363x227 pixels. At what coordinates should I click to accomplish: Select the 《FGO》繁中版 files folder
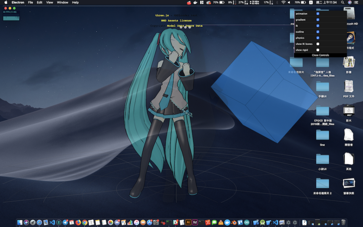point(323,115)
